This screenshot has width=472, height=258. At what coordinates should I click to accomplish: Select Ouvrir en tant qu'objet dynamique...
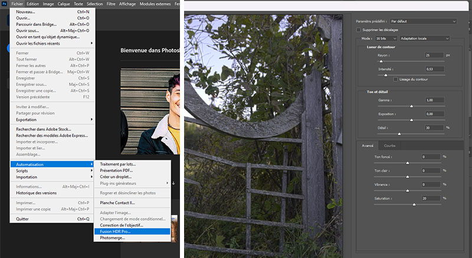click(53, 37)
